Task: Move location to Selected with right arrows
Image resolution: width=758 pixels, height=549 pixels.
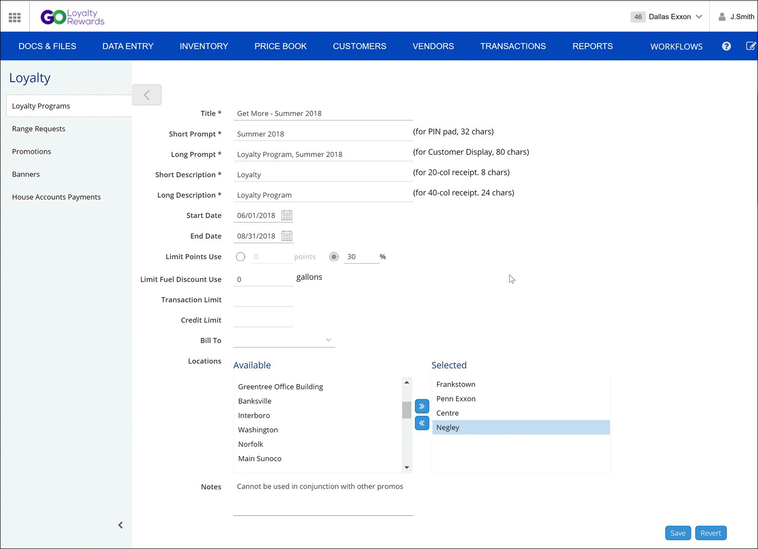Action: click(x=422, y=406)
